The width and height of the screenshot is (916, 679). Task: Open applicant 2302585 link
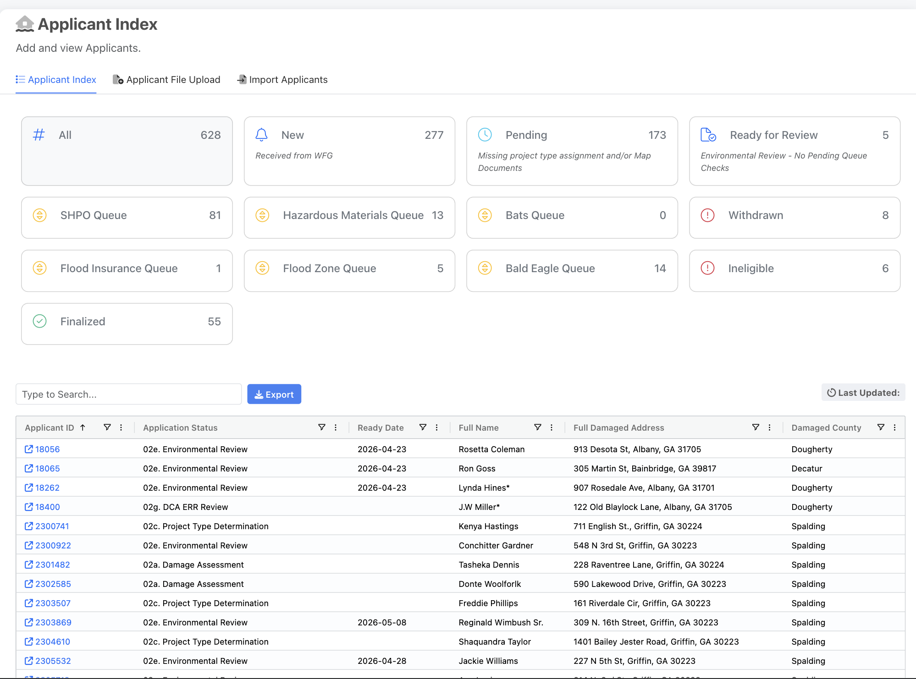click(48, 584)
